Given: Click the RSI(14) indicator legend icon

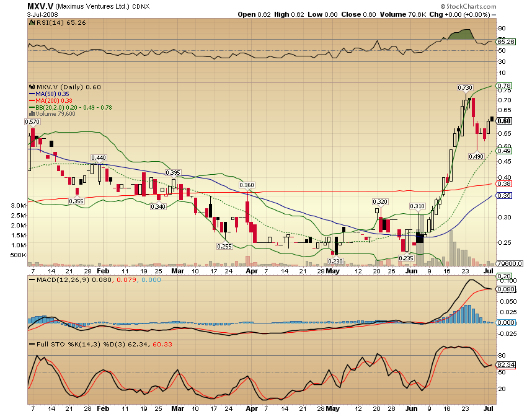Looking at the screenshot, I should point(32,23).
